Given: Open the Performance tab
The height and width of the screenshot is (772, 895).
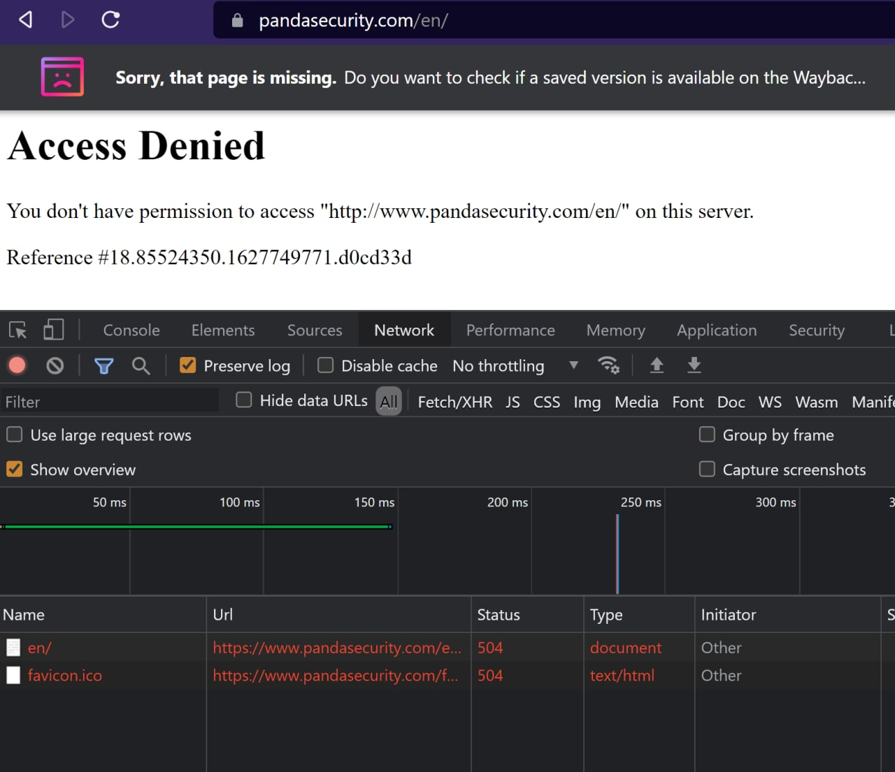Looking at the screenshot, I should (x=510, y=330).
